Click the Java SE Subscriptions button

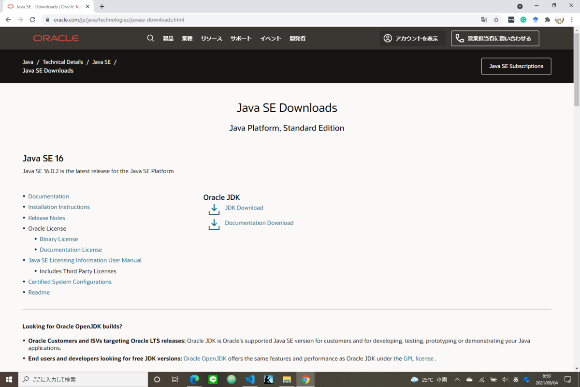[x=516, y=66]
